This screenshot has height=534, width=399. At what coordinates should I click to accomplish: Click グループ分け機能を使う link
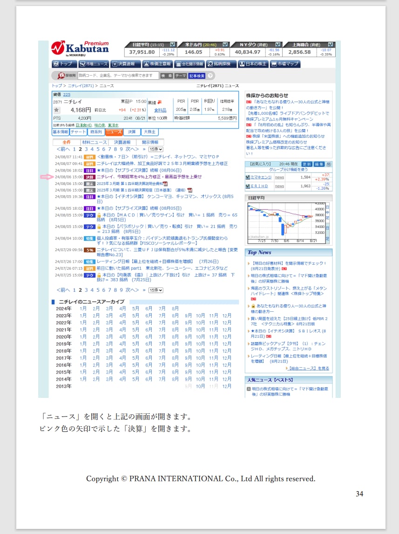pos(289,170)
